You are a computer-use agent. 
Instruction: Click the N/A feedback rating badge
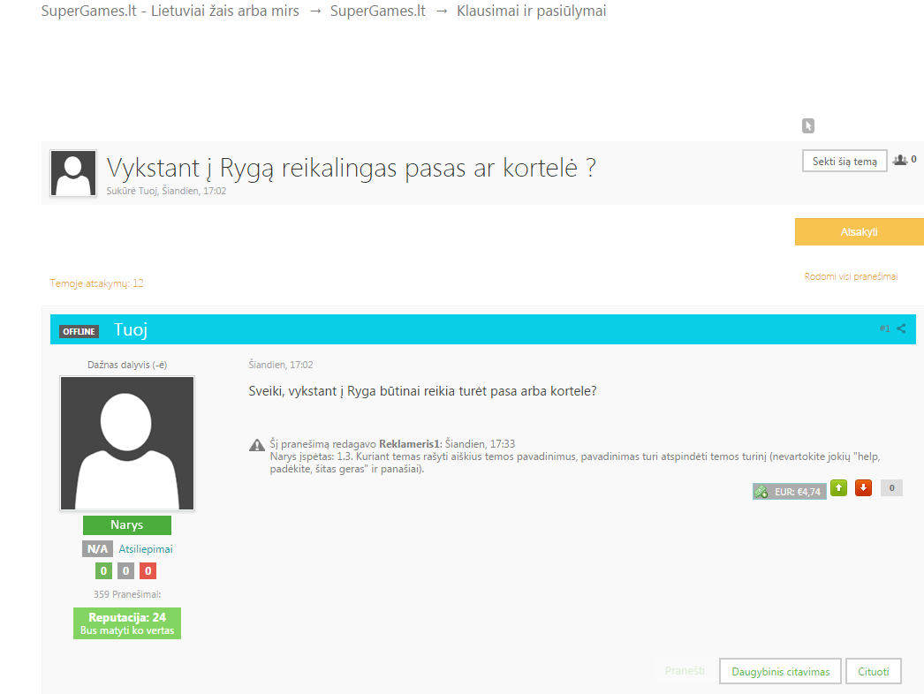[97, 549]
